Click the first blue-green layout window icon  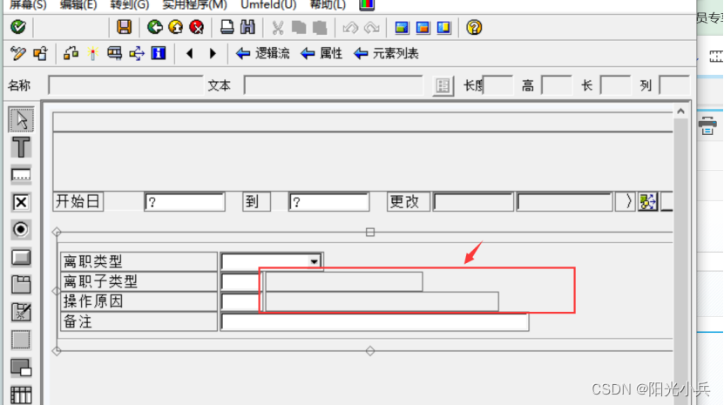coord(402,28)
